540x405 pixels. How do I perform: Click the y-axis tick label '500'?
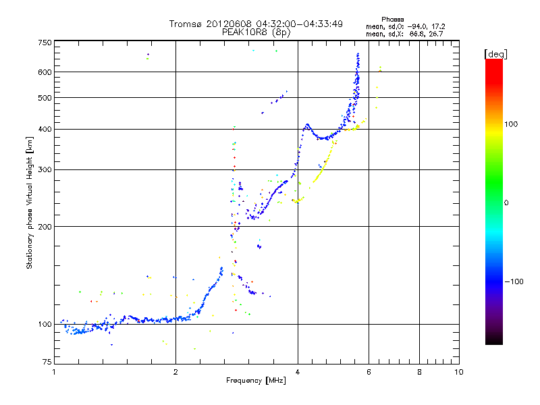pyautogui.click(x=45, y=98)
